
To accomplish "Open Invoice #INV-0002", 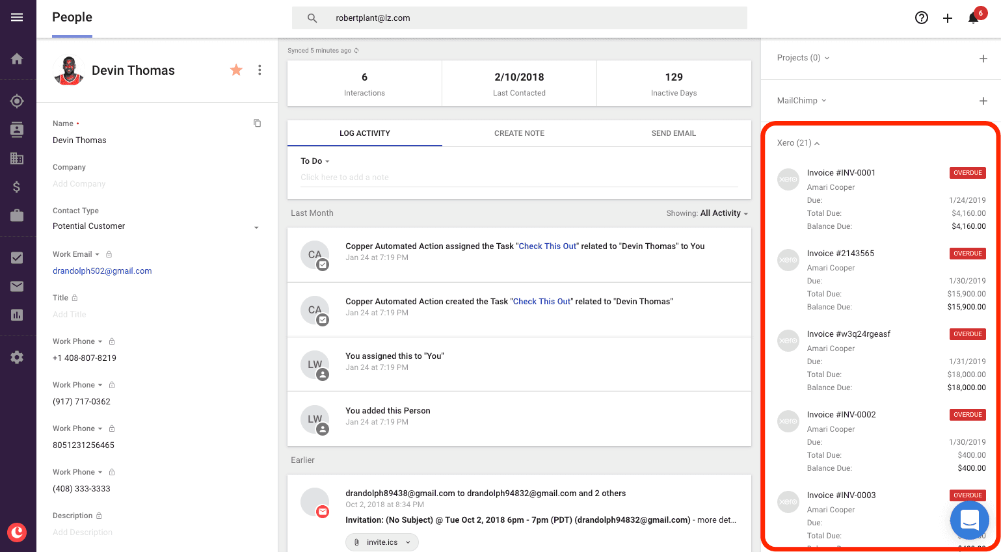I will click(841, 415).
